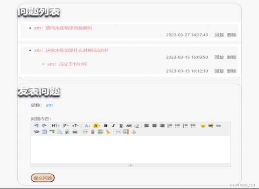This screenshot has height=189, width=259.
Task: Click 回复 for the sea lion question
Action: click(x=219, y=35)
